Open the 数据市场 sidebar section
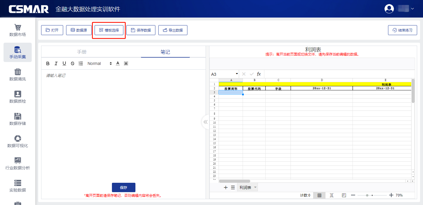The width and height of the screenshot is (423, 205). (x=18, y=30)
